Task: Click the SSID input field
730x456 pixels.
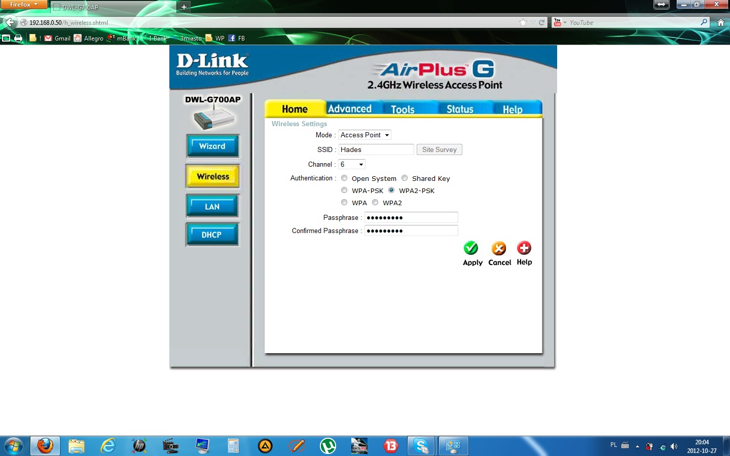Action: coord(376,149)
